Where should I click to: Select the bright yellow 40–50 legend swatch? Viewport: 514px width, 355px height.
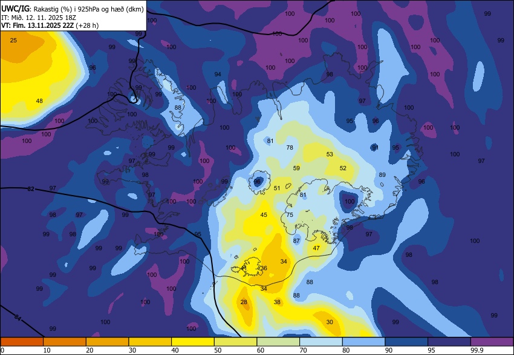coord(193,342)
